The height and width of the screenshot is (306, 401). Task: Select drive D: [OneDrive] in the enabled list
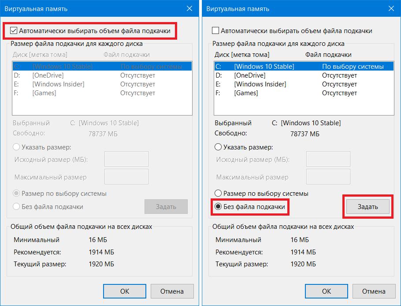click(x=304, y=75)
